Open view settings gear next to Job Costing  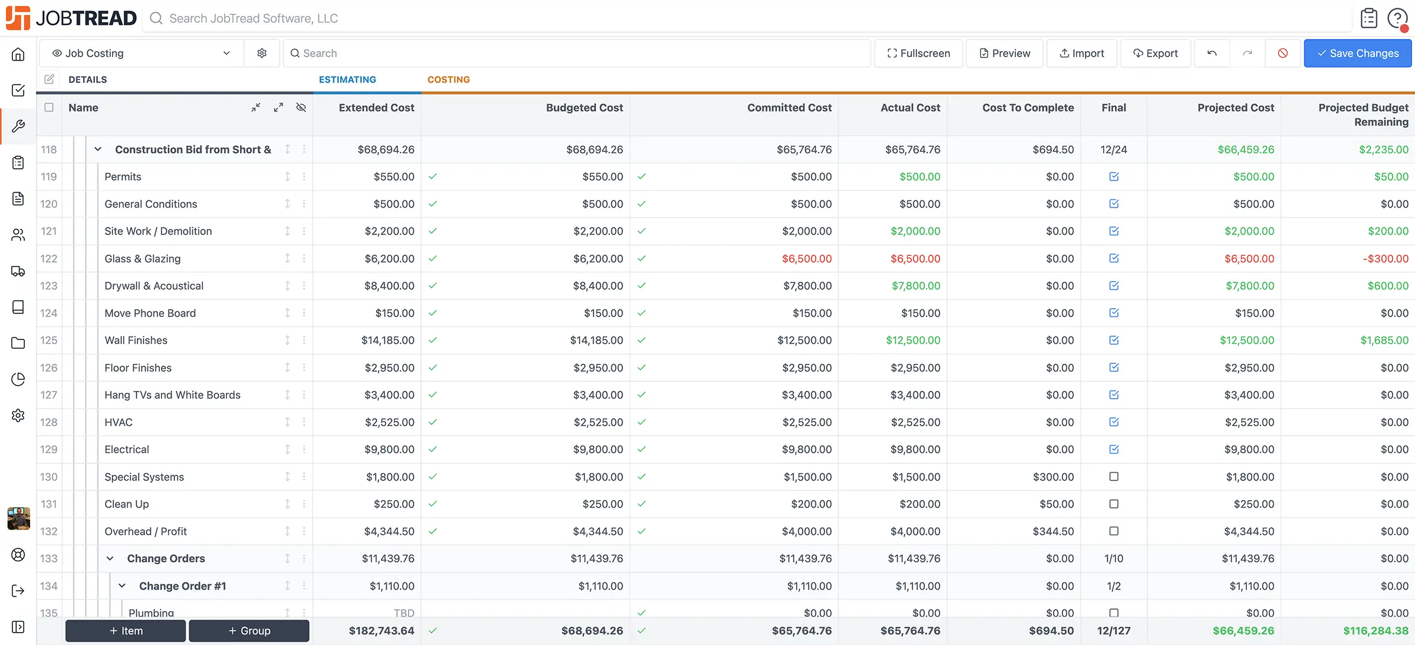(262, 53)
